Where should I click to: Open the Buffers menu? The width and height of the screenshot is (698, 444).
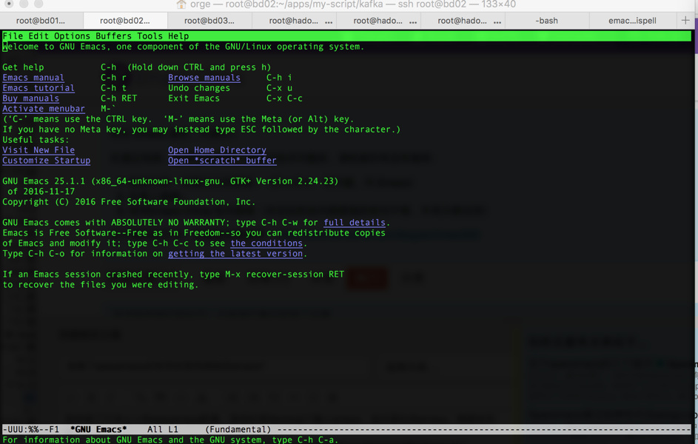pyautogui.click(x=113, y=36)
